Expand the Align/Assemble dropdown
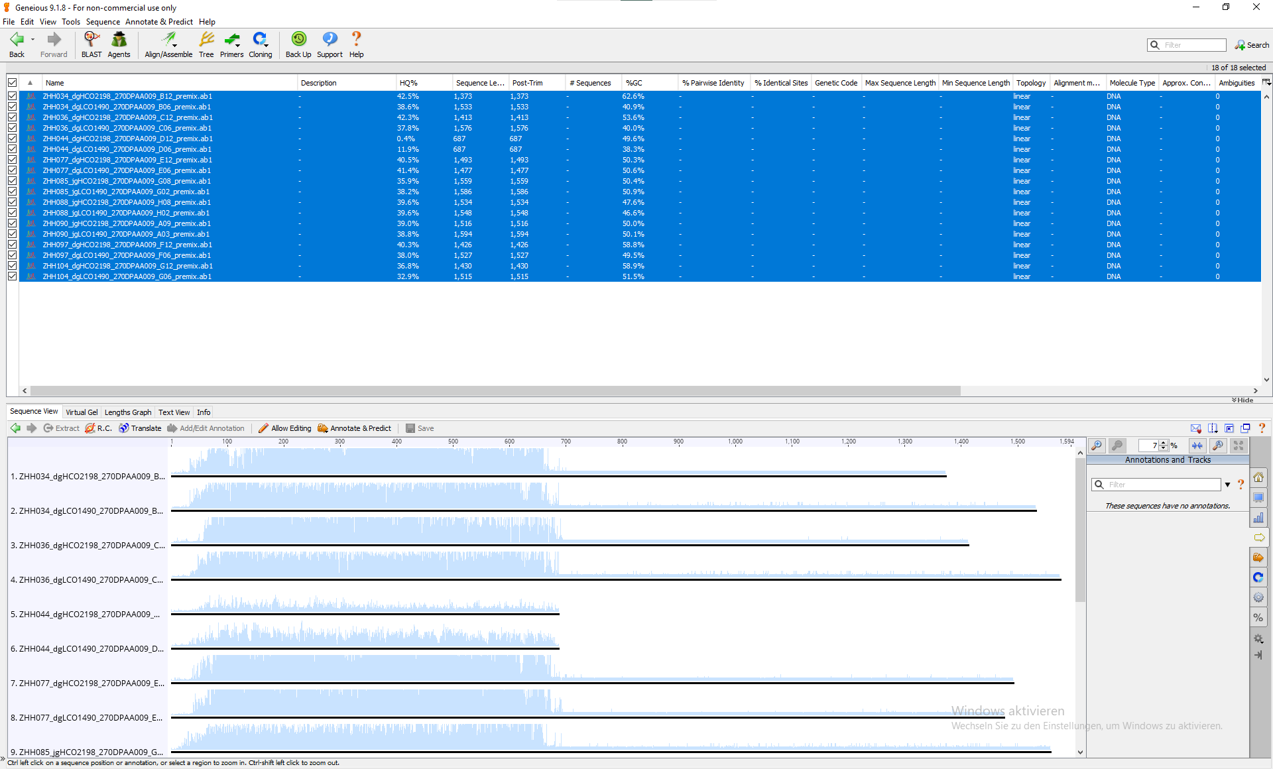This screenshot has width=1273, height=769. pos(174,46)
